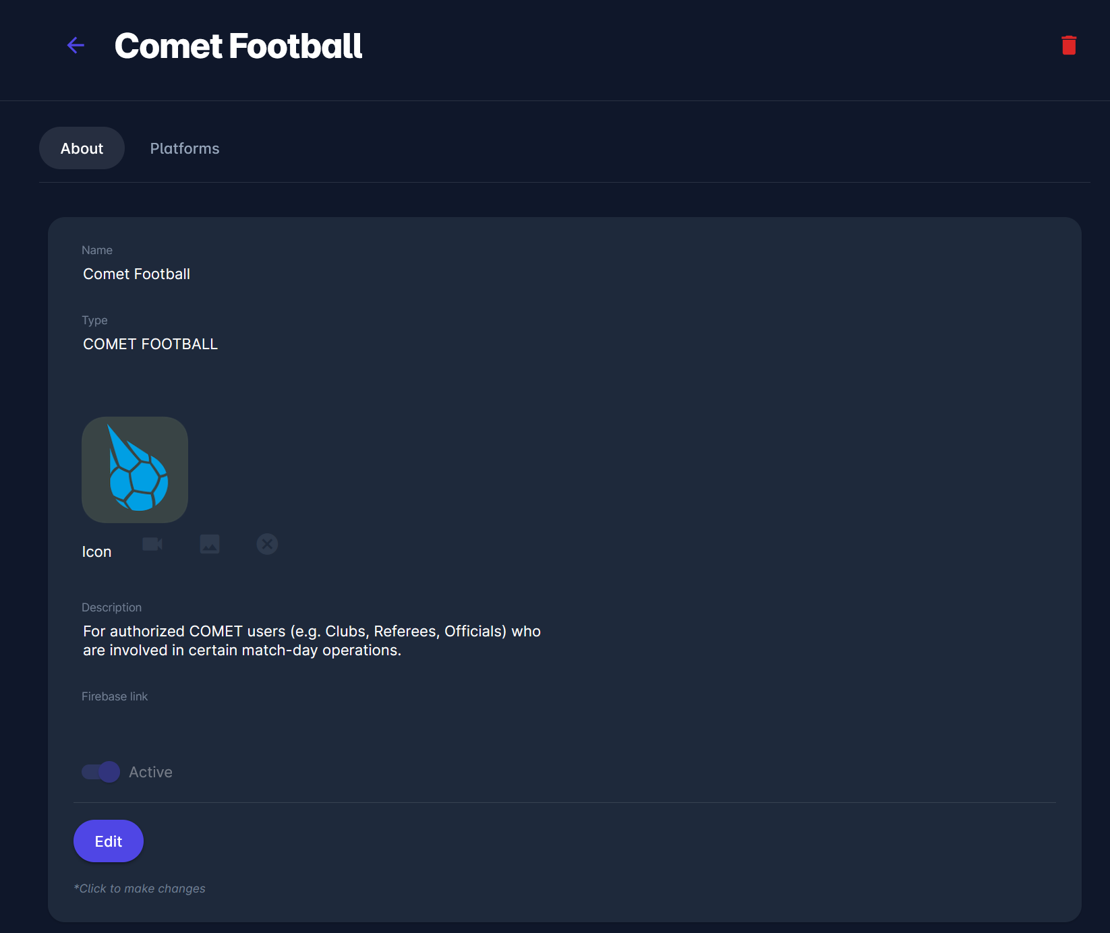This screenshot has width=1110, height=933.
Task: Click the Icon label text
Action: click(x=96, y=552)
